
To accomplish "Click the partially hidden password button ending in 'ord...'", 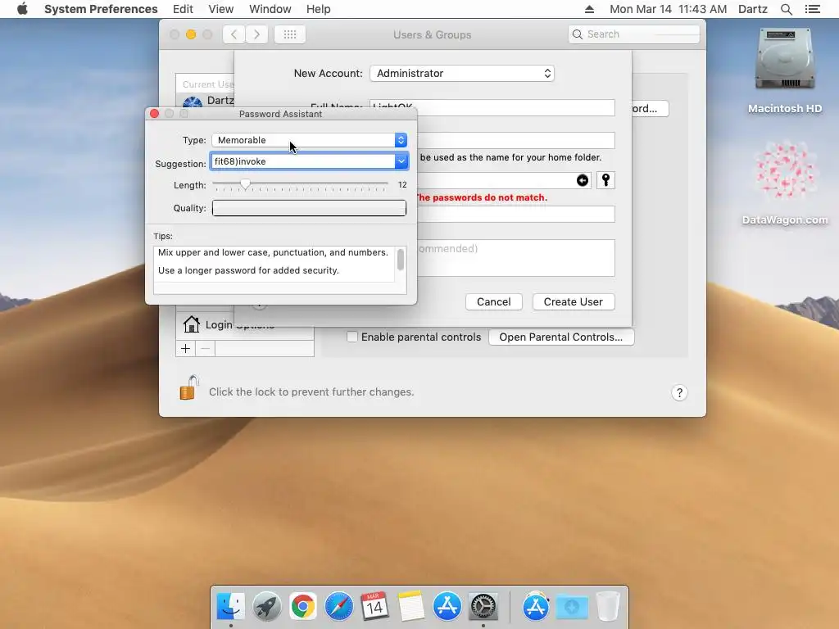I will (650, 109).
